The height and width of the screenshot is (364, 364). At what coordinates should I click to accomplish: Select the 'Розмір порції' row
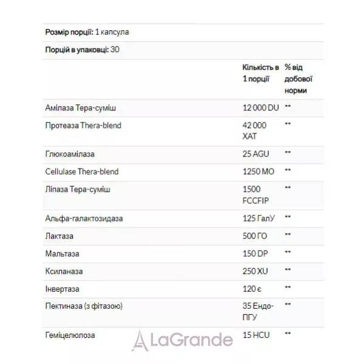tap(183, 33)
